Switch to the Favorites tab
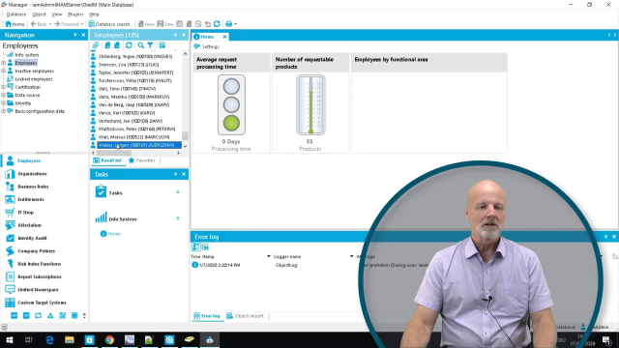Image resolution: width=619 pixels, height=348 pixels. [142, 160]
